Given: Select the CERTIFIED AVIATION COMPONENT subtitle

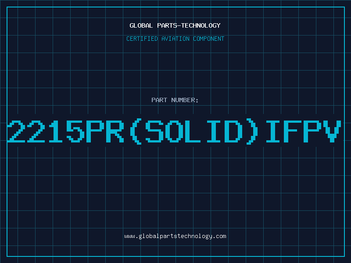Looking at the screenshot, I should pos(175,39).
